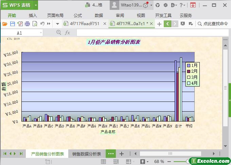Screen dimensions: 231x165
Task: Switch to the 销售数据分析表 sheet tab
Action: (x=87, y=154)
